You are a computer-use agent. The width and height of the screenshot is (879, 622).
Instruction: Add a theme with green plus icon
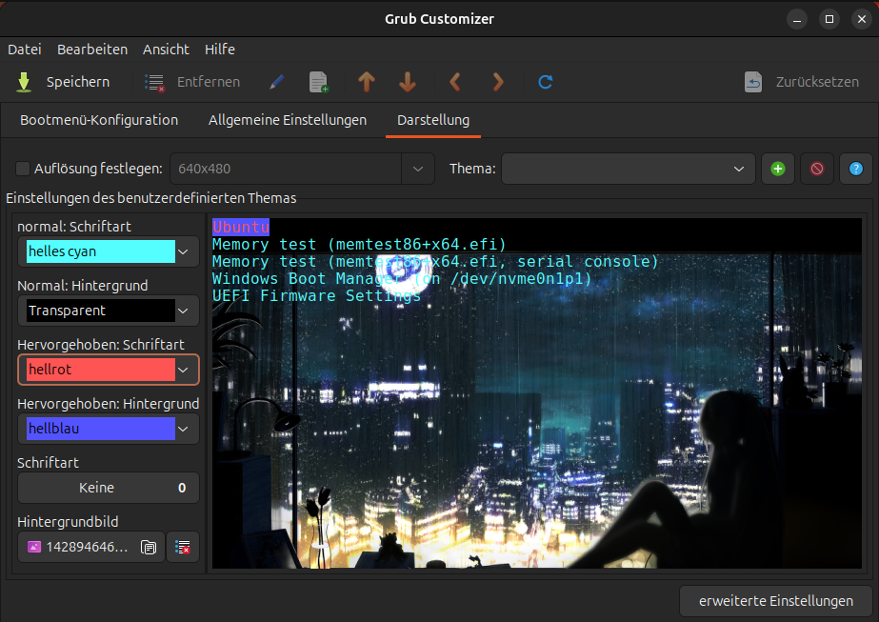click(778, 169)
